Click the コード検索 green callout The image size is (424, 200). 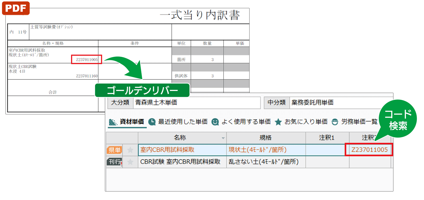[398, 120]
